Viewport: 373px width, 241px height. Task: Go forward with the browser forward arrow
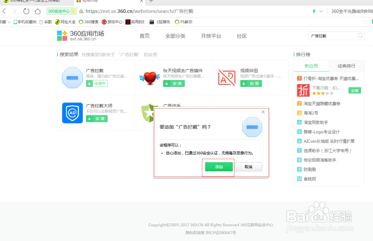15,11
